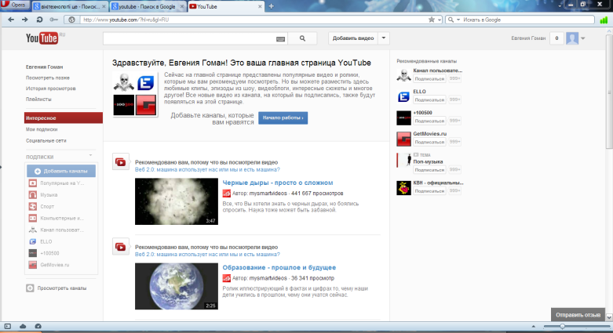The image size is (613, 333).
Task: Click the Отправить отзыв button
Action: pyautogui.click(x=578, y=315)
